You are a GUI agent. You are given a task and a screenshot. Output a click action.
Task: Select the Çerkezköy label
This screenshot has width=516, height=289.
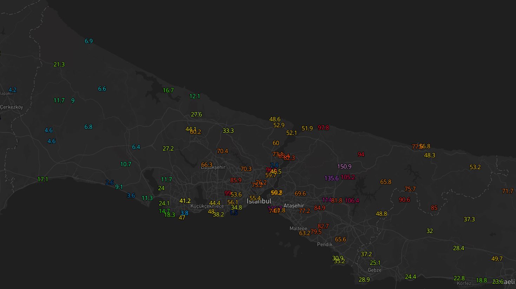[12, 107]
